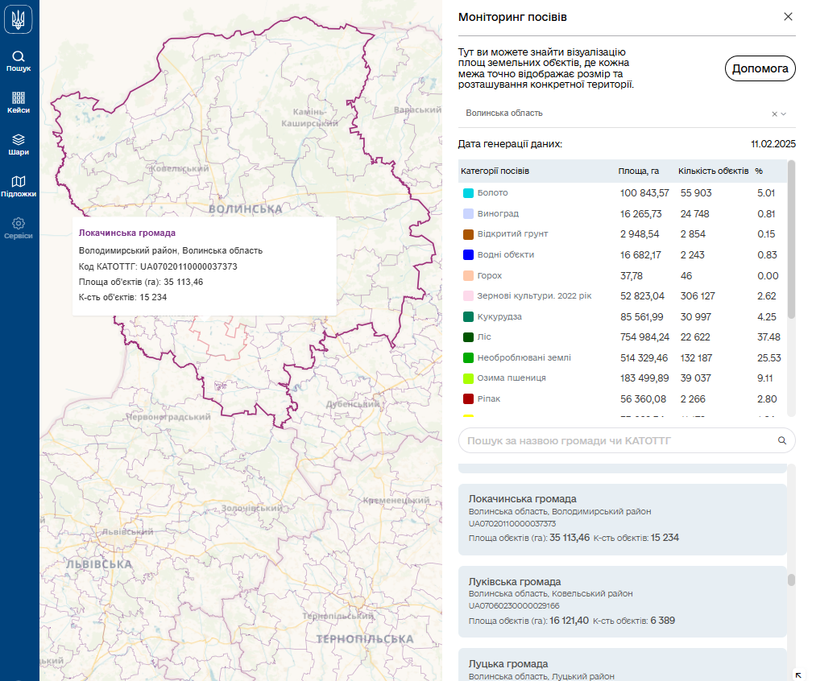The height and width of the screenshot is (681, 816).
Task: Expand the region dropdown chevron
Action: (783, 113)
